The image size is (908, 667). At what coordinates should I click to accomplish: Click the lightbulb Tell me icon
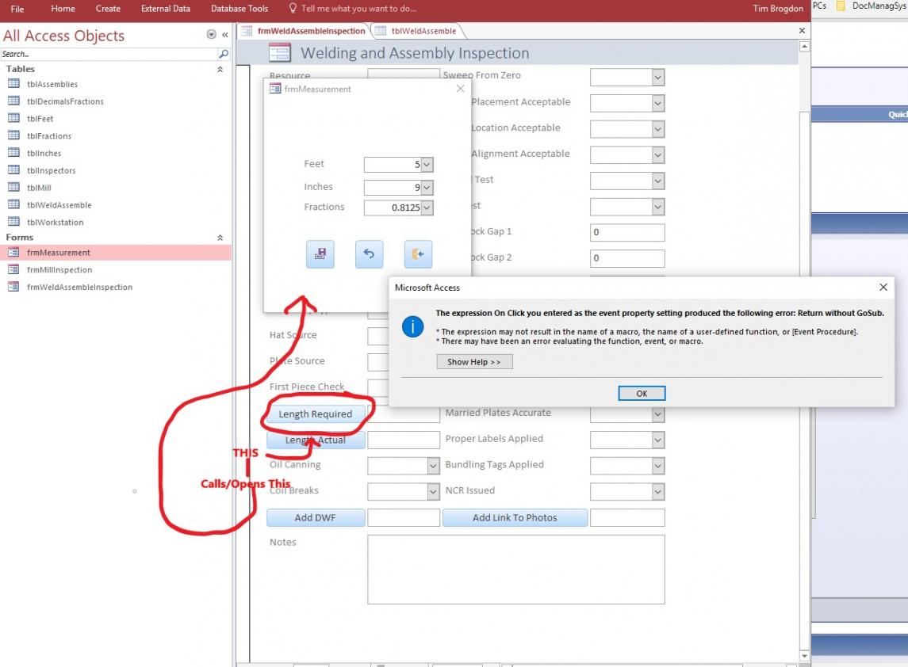coord(293,8)
